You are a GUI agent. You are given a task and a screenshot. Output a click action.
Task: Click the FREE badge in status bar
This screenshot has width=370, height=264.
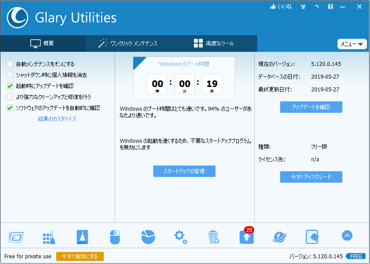click(356, 257)
